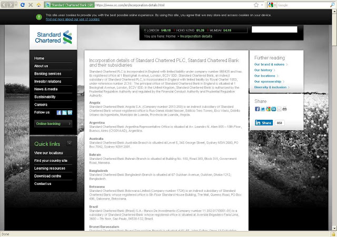The width and height of the screenshot is (337, 237).
Task: Click the LinkedIn icon next to Follow us
Action: click(70, 112)
